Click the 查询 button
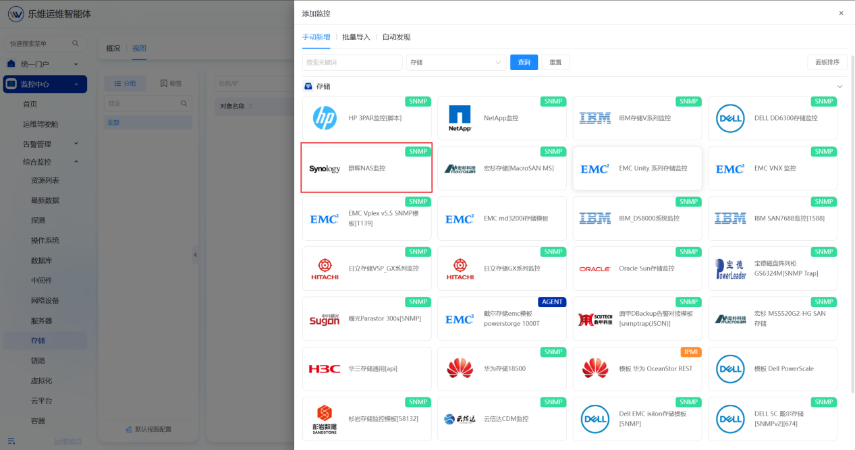The width and height of the screenshot is (855, 450). [x=524, y=62]
